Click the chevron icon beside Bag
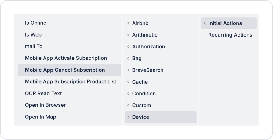Image resolution: width=273 pixels, height=140 pixels. [x=128, y=59]
